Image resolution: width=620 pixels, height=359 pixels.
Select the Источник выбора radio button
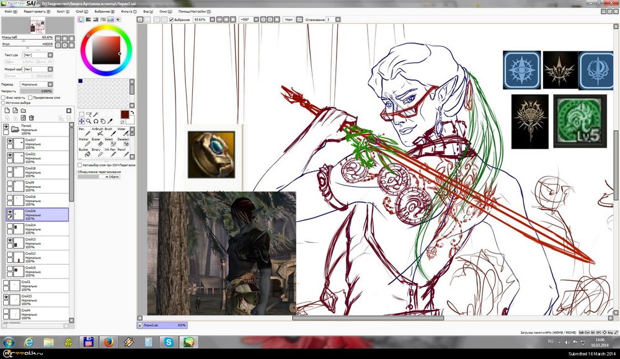click(3, 103)
